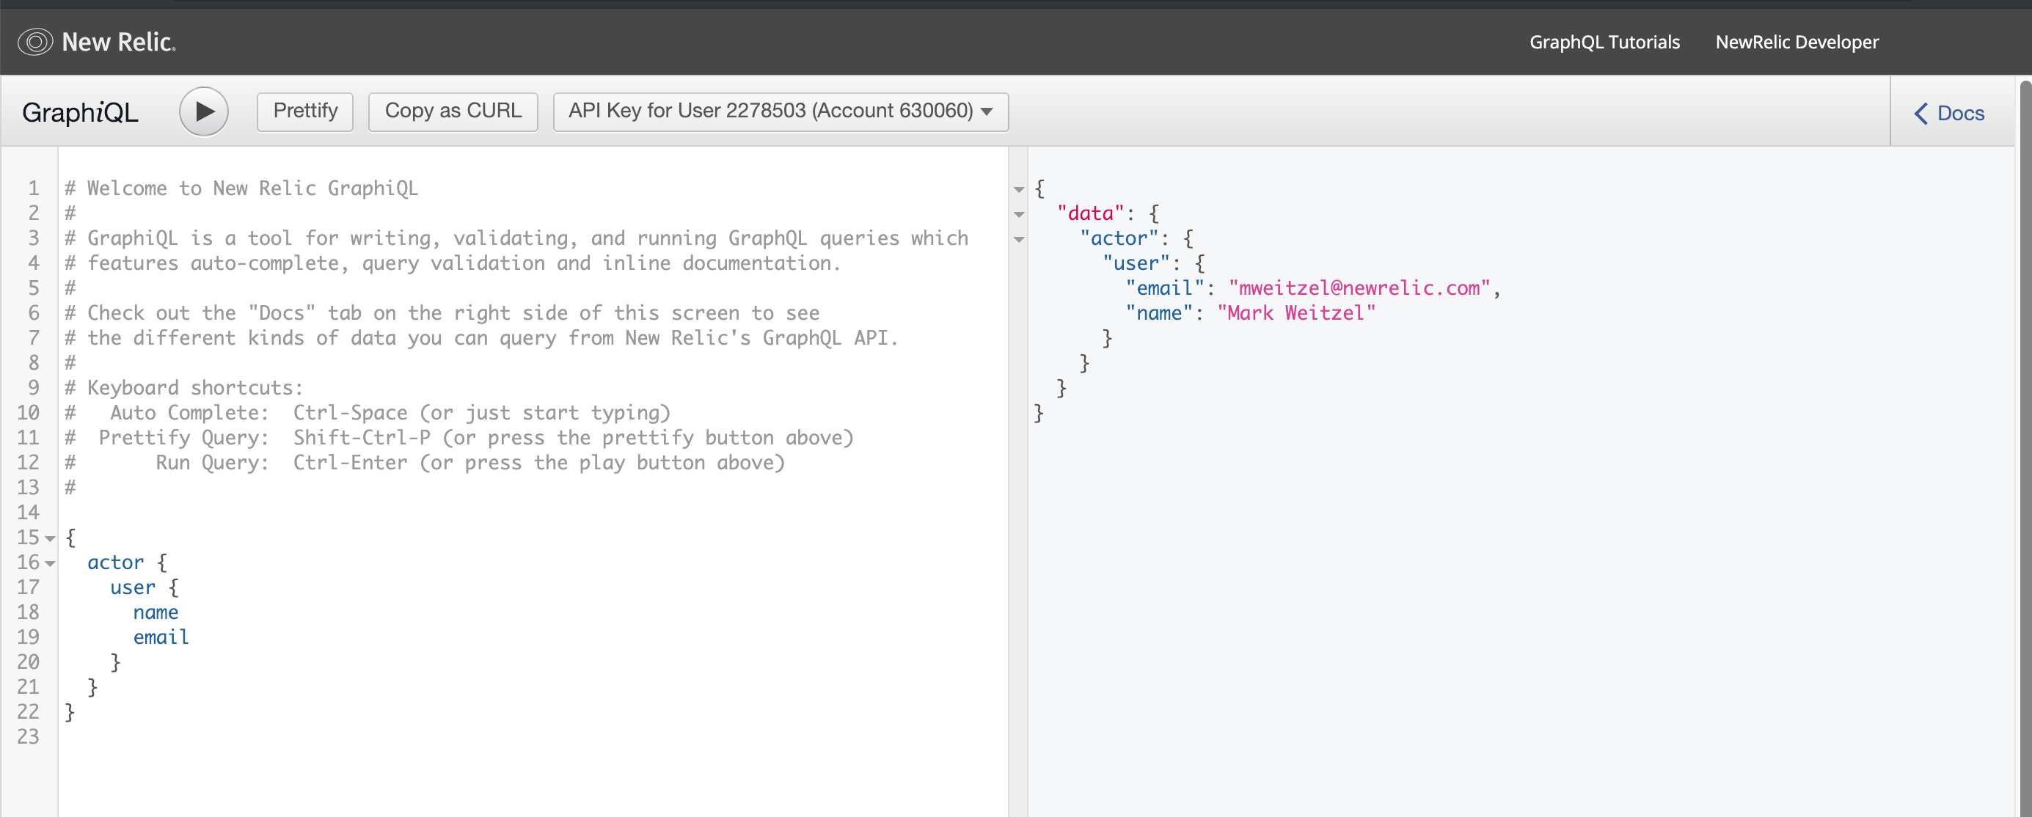Image resolution: width=2032 pixels, height=817 pixels.
Task: Open the API Key account dropdown
Action: (x=780, y=111)
